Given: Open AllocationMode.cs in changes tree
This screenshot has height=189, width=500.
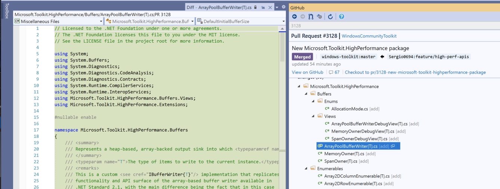Looking at the screenshot, I should click(x=350, y=109).
